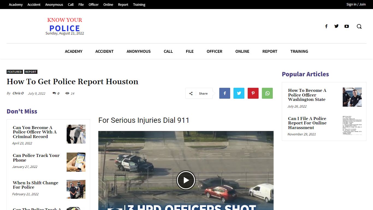Click the Sign in / Join link

tap(356, 4)
